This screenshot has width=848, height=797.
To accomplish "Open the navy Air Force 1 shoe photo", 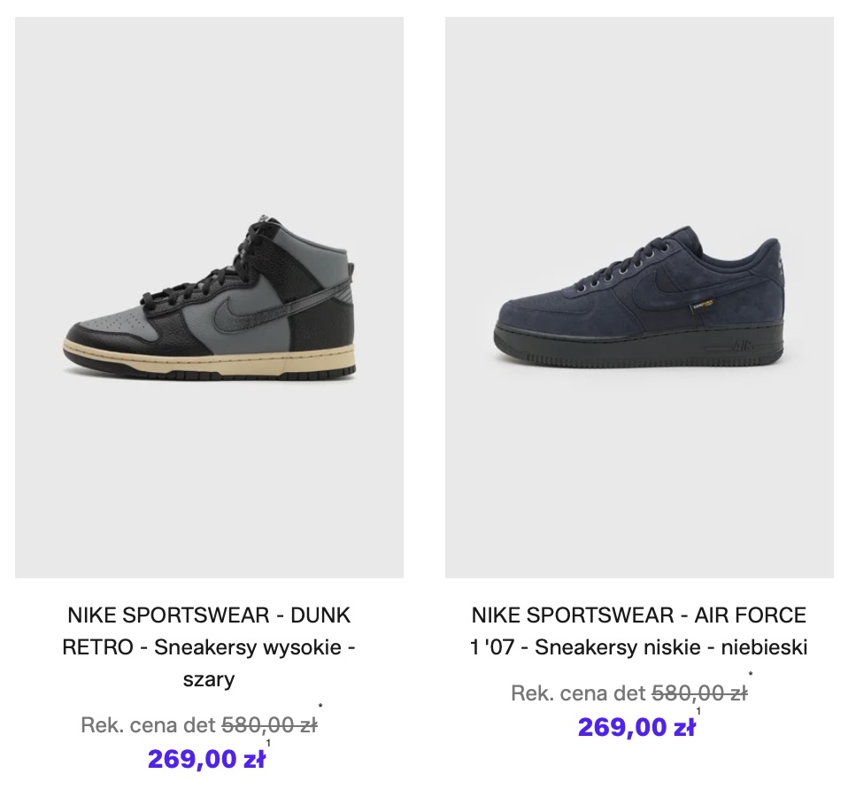I will click(639, 298).
